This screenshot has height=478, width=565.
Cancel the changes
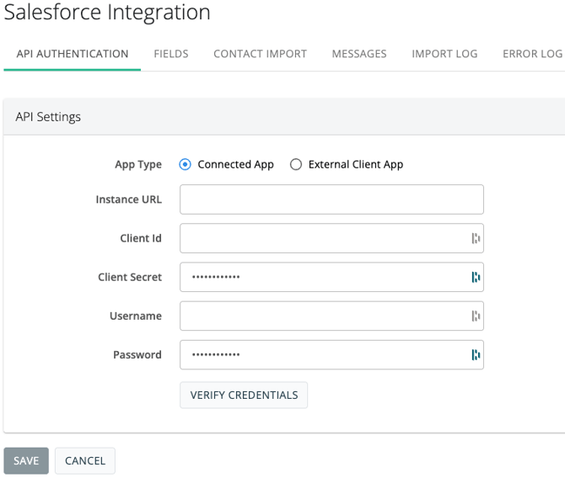[x=85, y=460]
